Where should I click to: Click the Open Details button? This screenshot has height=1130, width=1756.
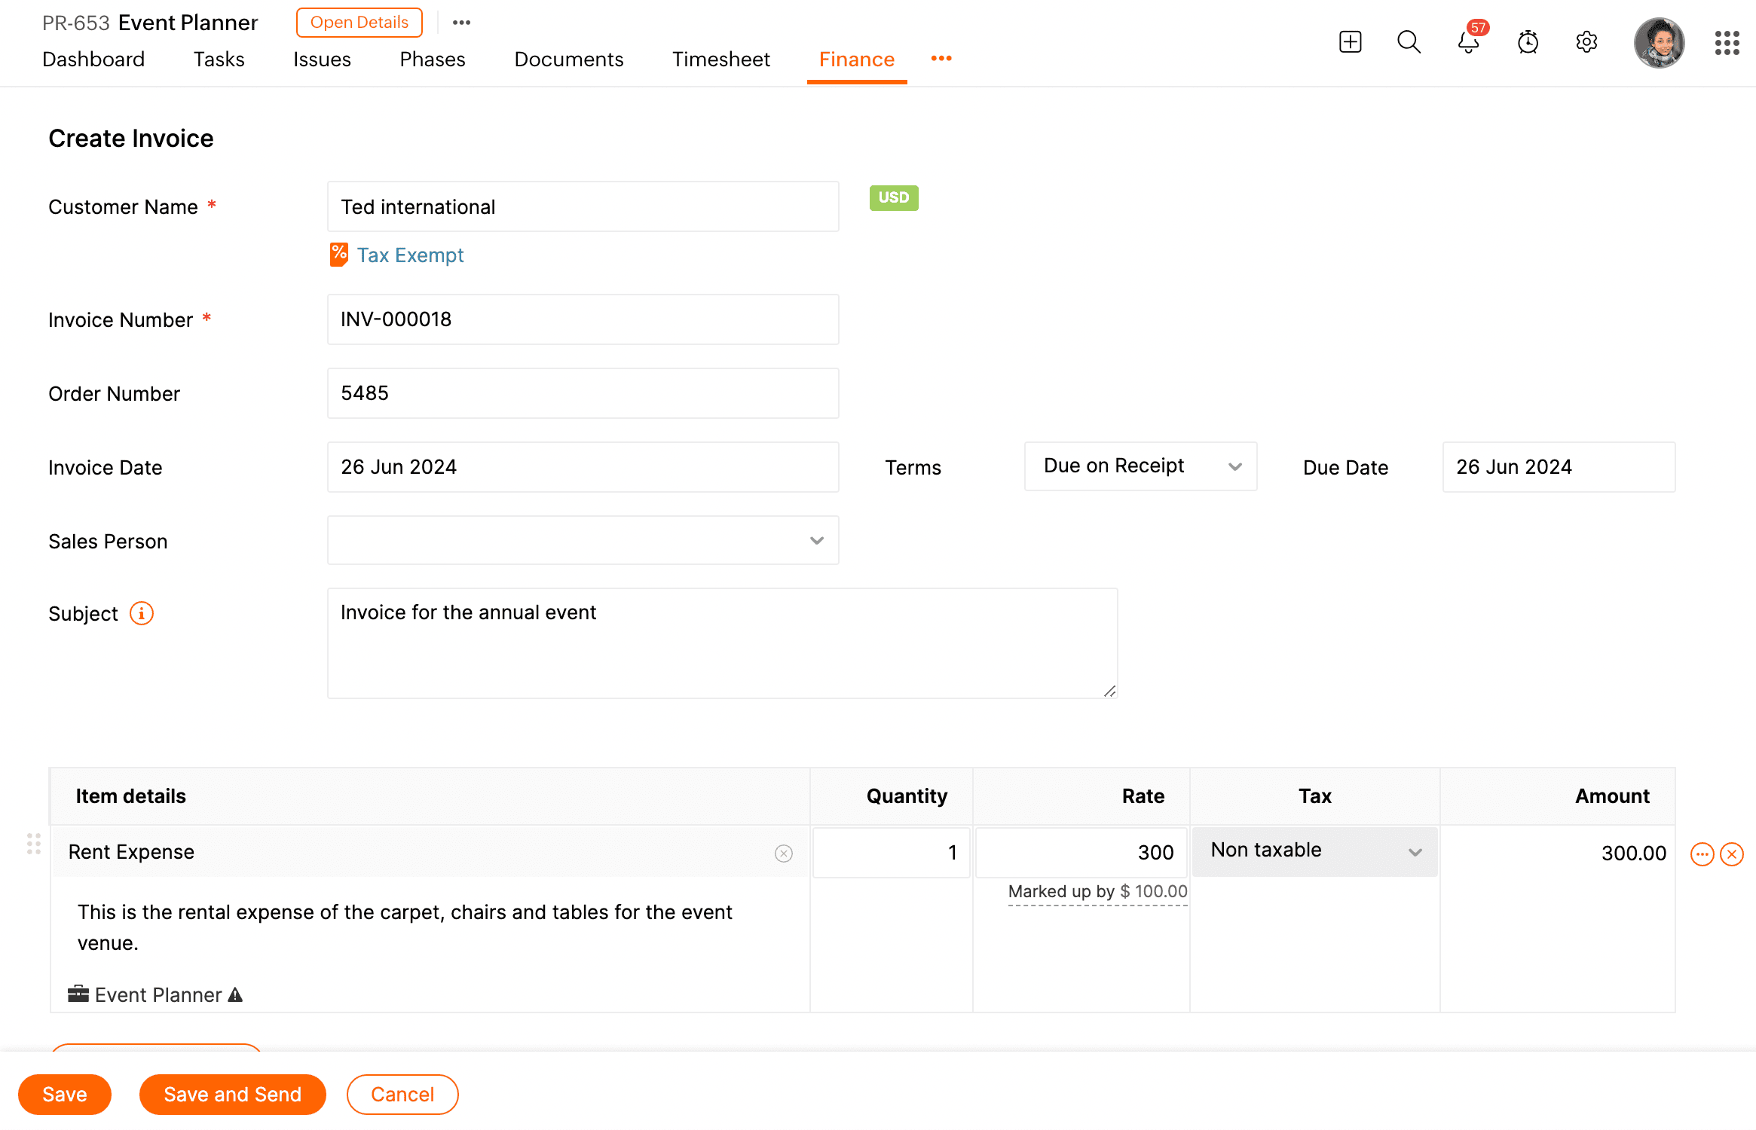point(359,23)
